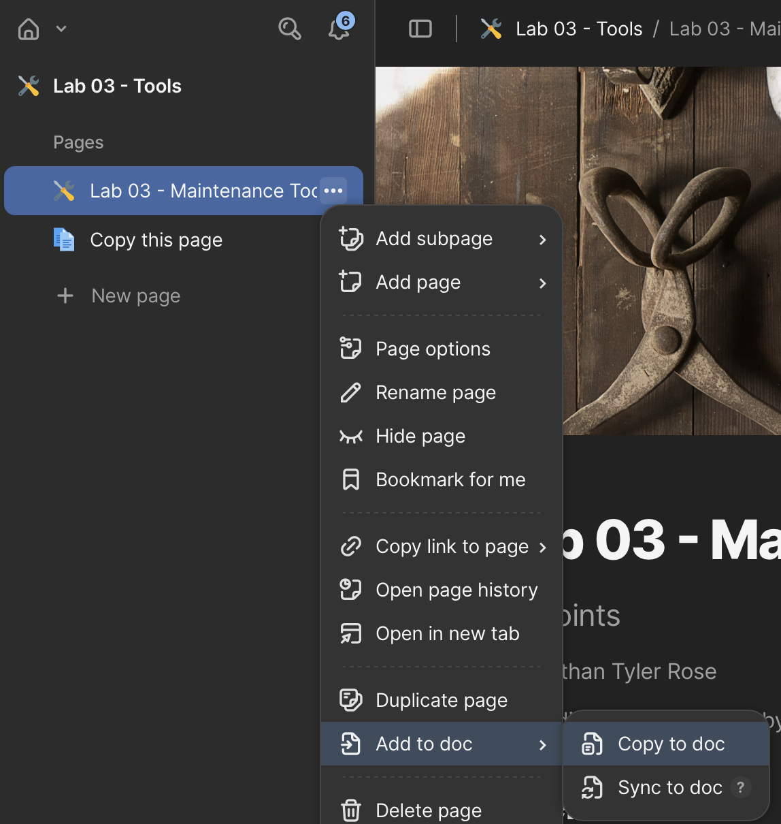Click the Add page icon
This screenshot has height=824, width=781.
coord(350,281)
